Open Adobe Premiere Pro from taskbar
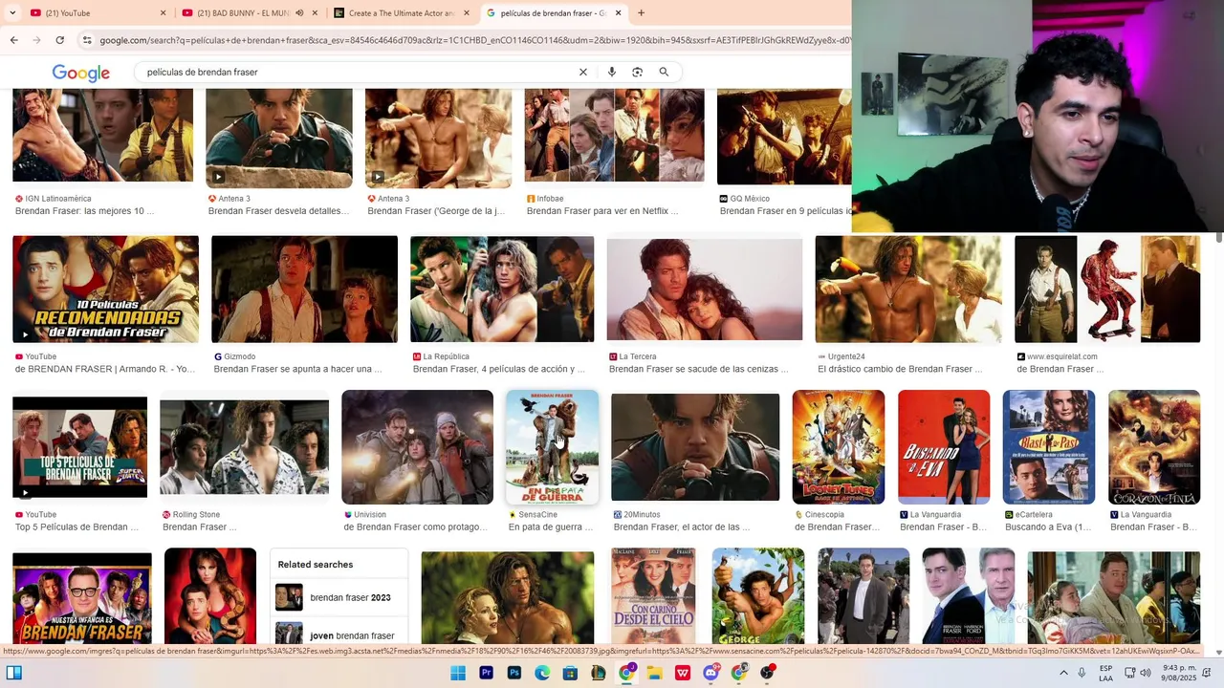Image resolution: width=1224 pixels, height=688 pixels. tap(486, 673)
